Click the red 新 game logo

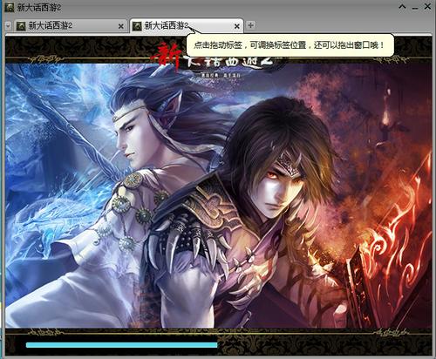coord(167,57)
